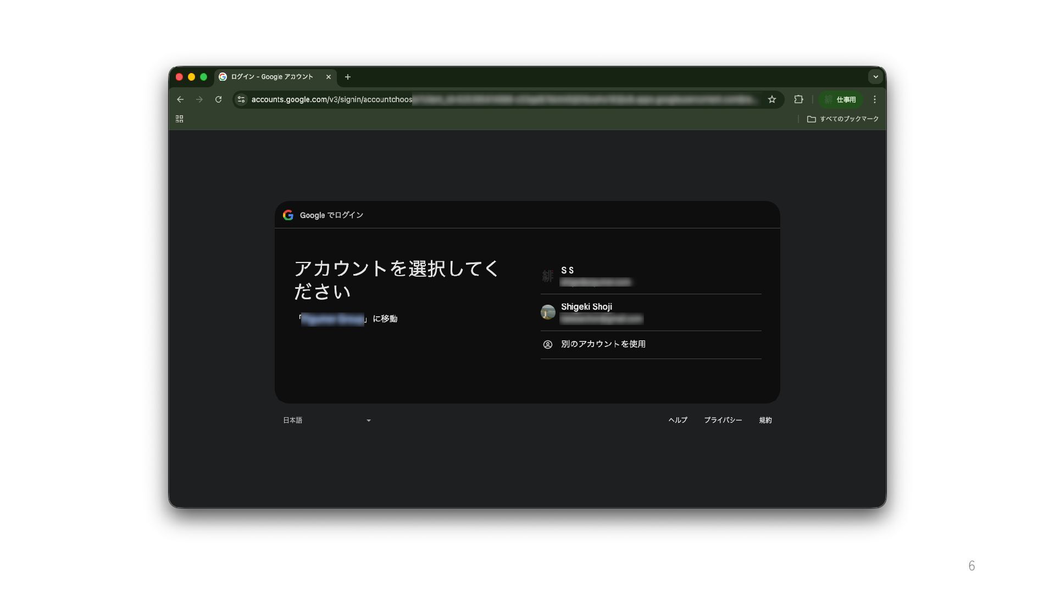Expand the tab search chevron
The height and width of the screenshot is (593, 1055).
(875, 77)
